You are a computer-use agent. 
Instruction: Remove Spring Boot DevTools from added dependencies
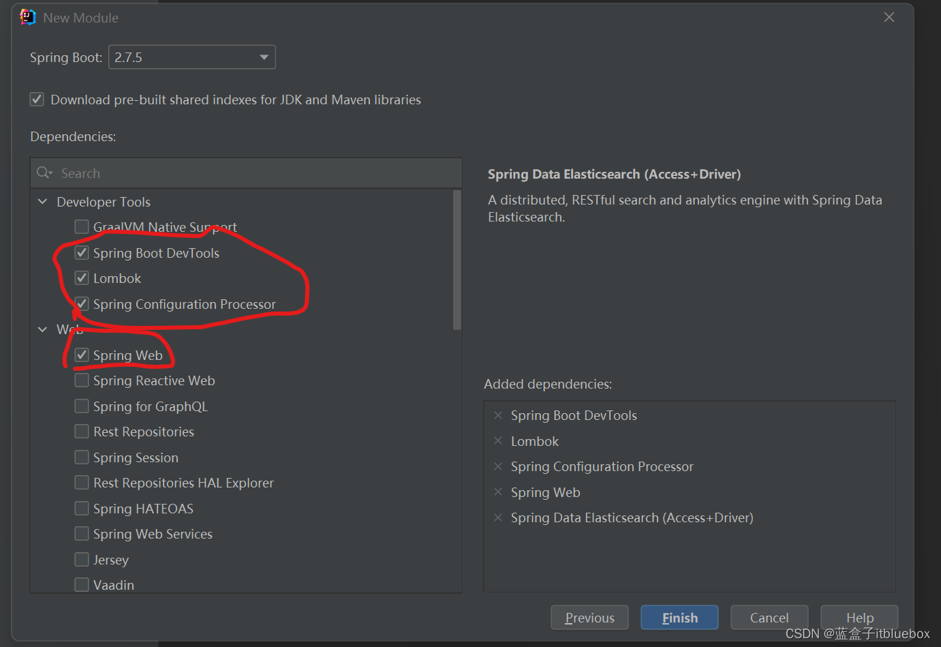(x=498, y=415)
